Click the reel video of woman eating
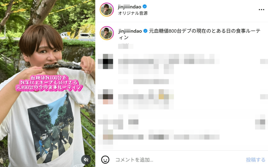The image size is (268, 167). 48,83
